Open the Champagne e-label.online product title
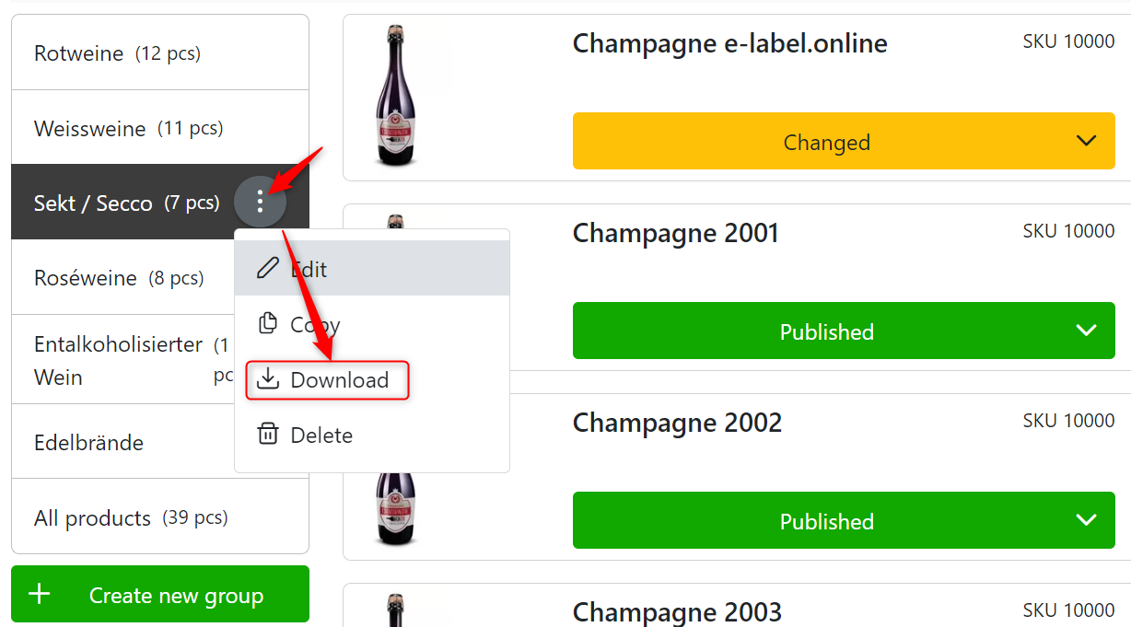This screenshot has width=1131, height=627. (729, 43)
